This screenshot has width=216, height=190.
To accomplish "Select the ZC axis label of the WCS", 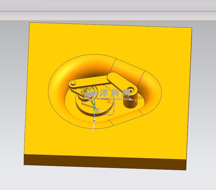I will (x=98, y=110).
